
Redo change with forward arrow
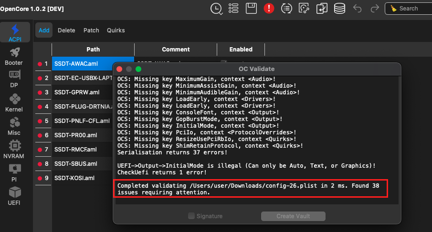point(375,9)
